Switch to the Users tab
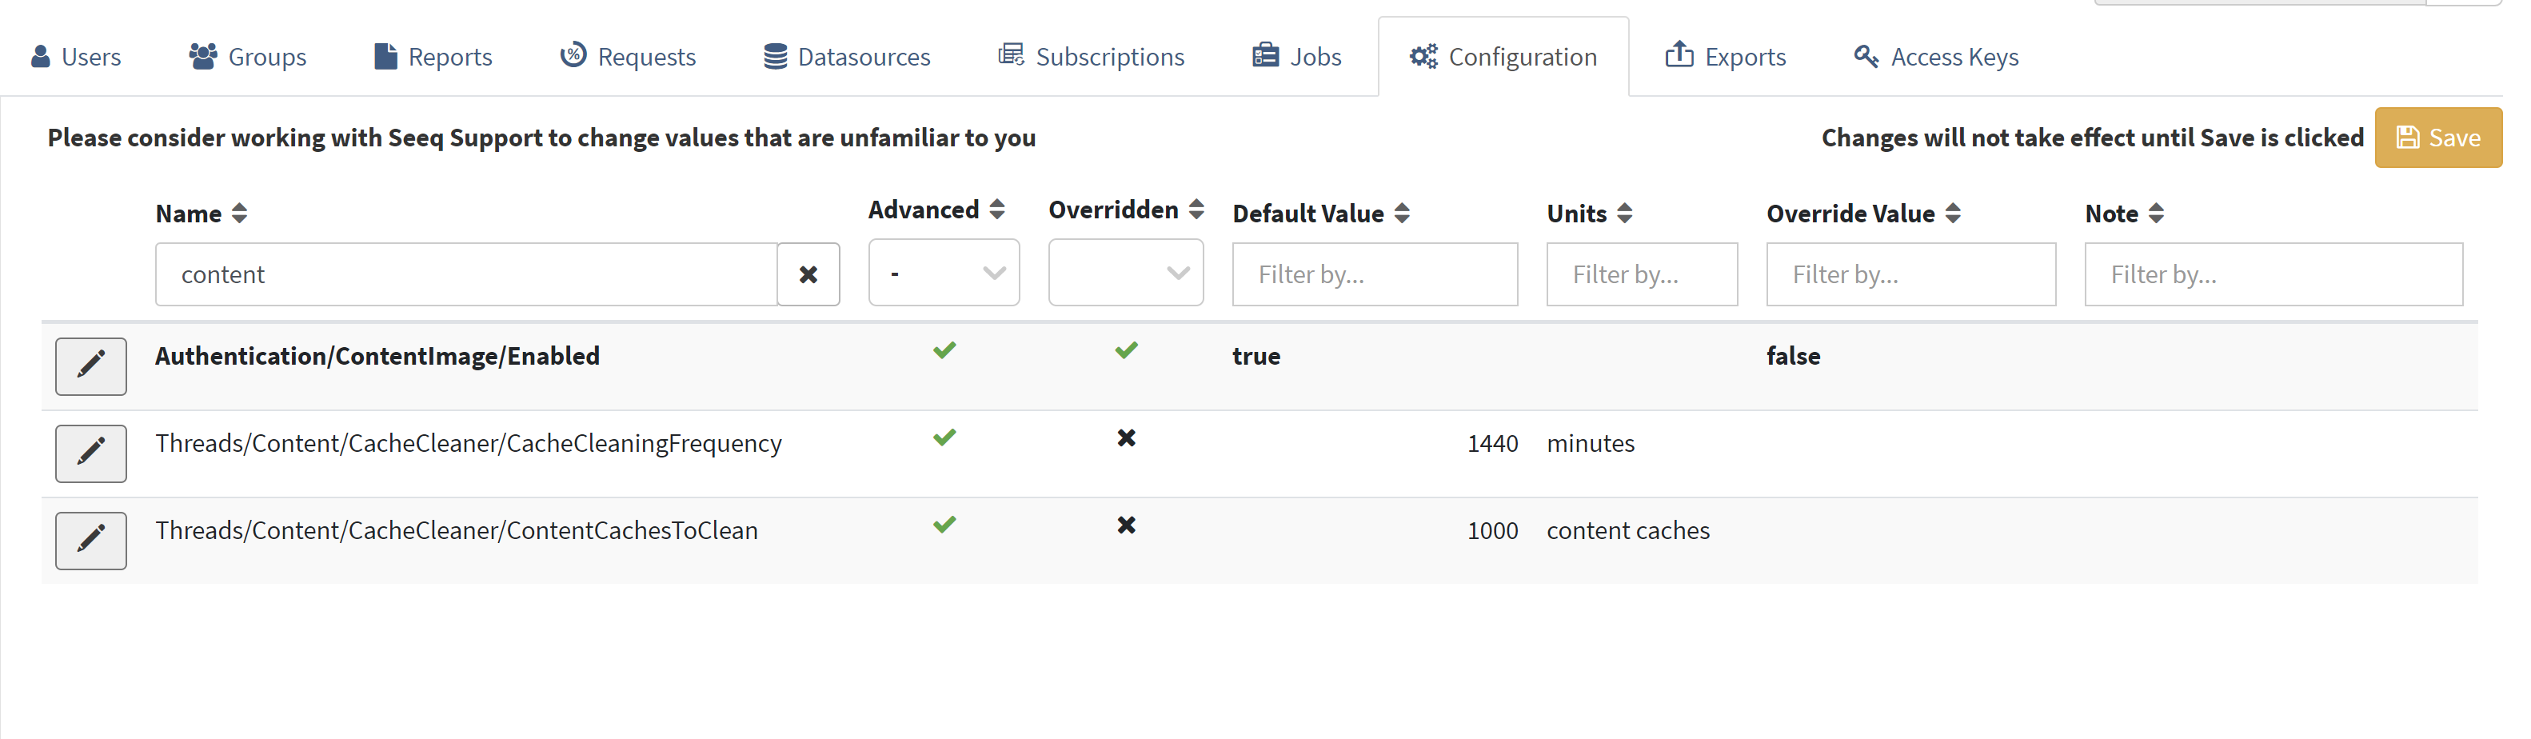The height and width of the screenshot is (739, 2531). [x=77, y=57]
